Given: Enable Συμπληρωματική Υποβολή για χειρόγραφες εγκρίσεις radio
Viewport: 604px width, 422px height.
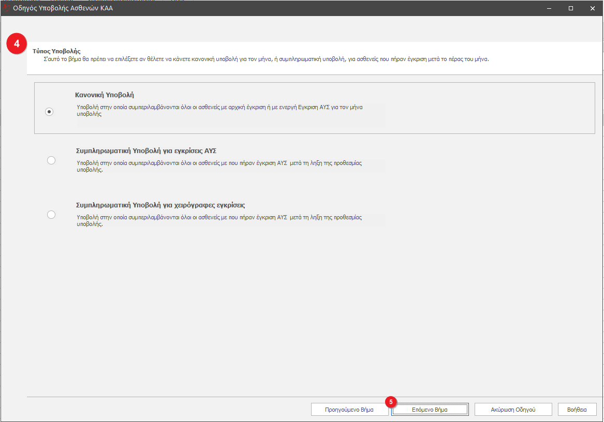Looking at the screenshot, I should (x=51, y=215).
